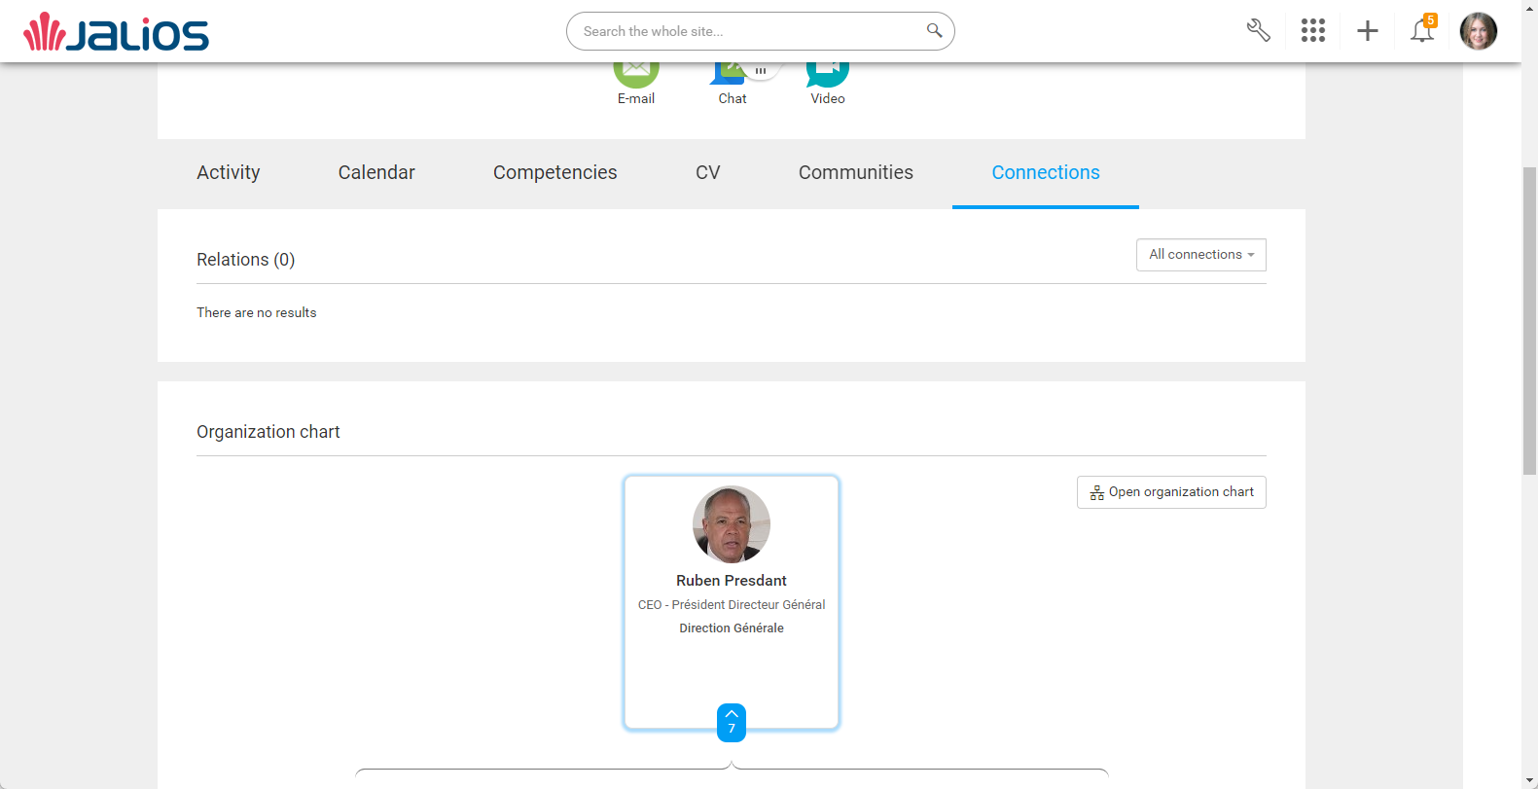The height and width of the screenshot is (789, 1538).
Task: Open the CV tab
Action: [x=708, y=173]
